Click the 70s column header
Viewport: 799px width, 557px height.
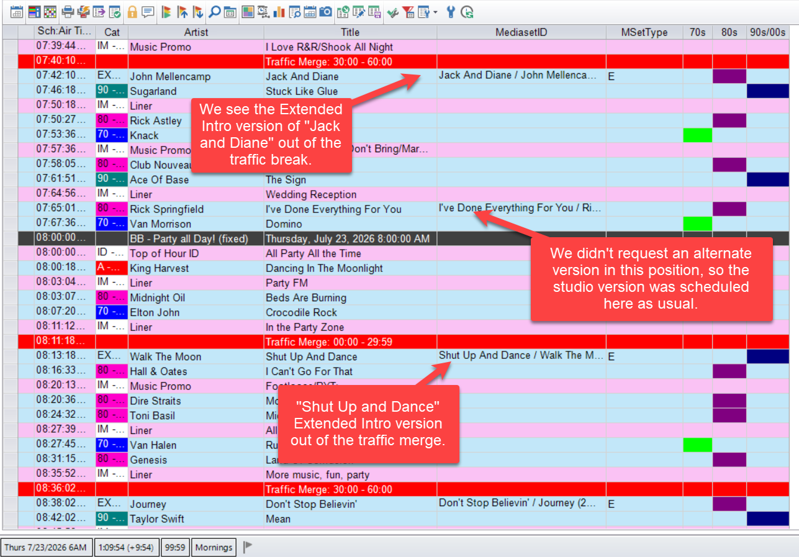click(698, 32)
